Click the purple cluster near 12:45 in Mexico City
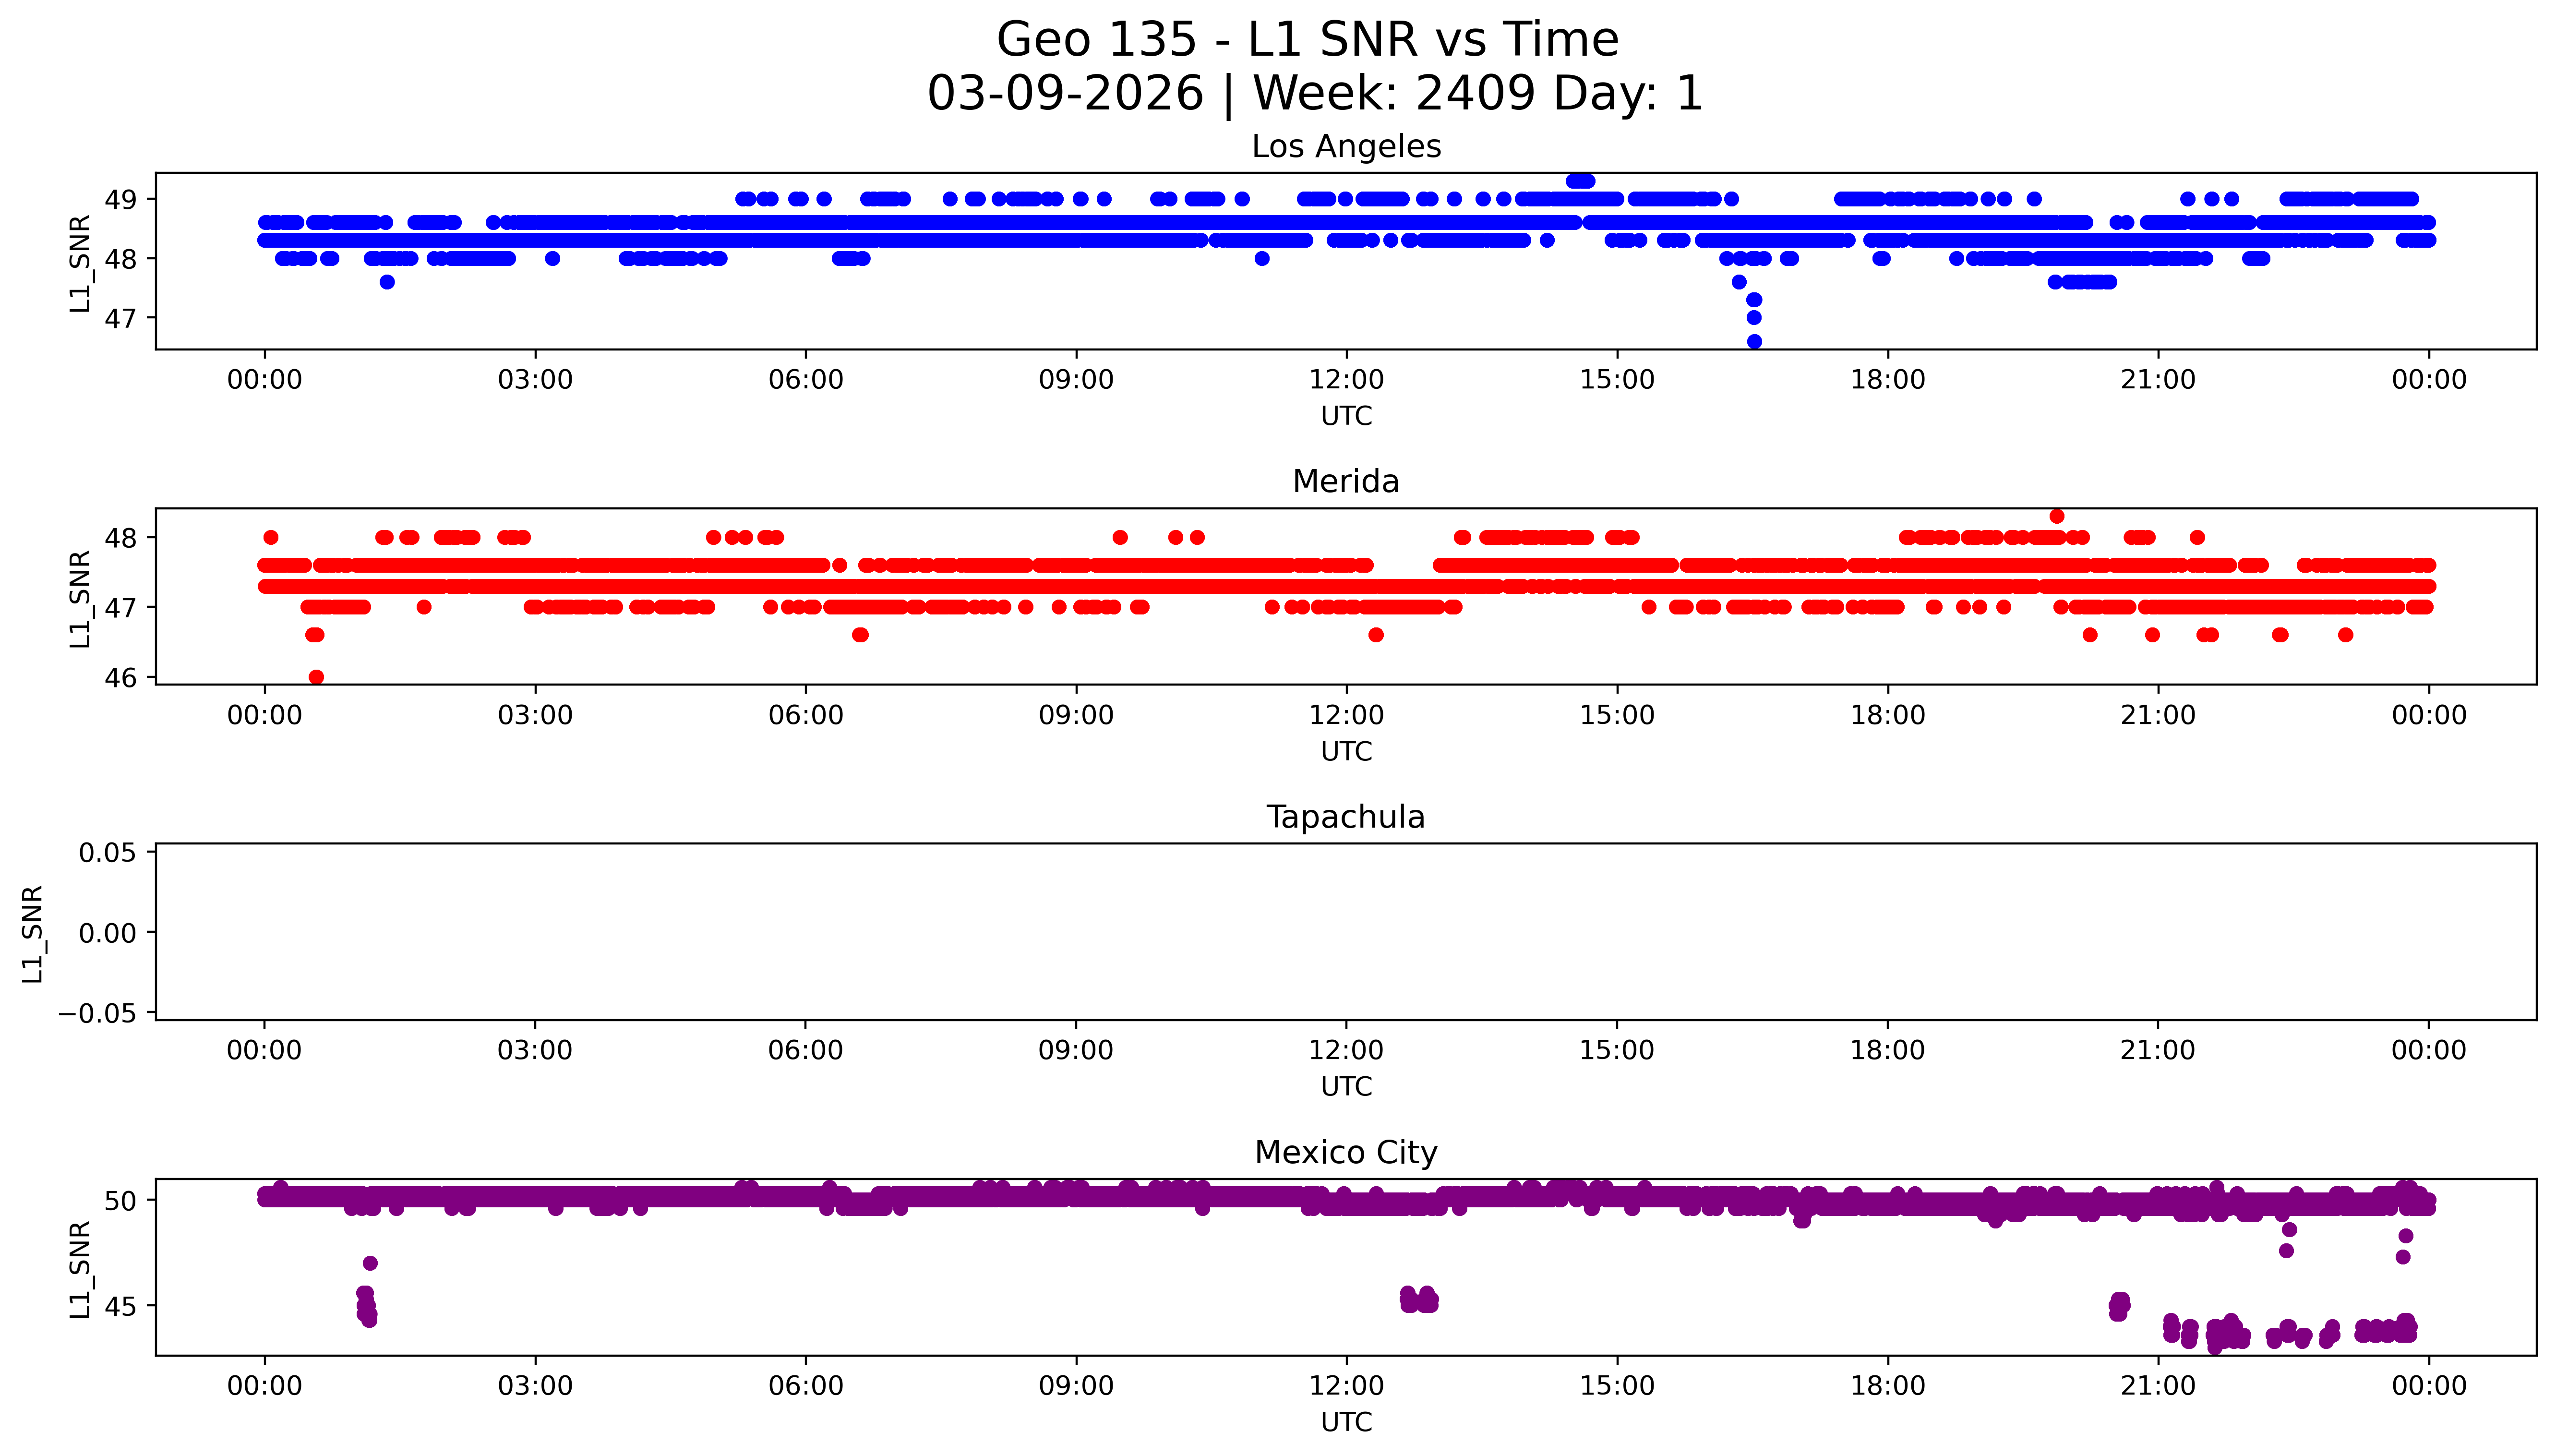 point(1418,1300)
